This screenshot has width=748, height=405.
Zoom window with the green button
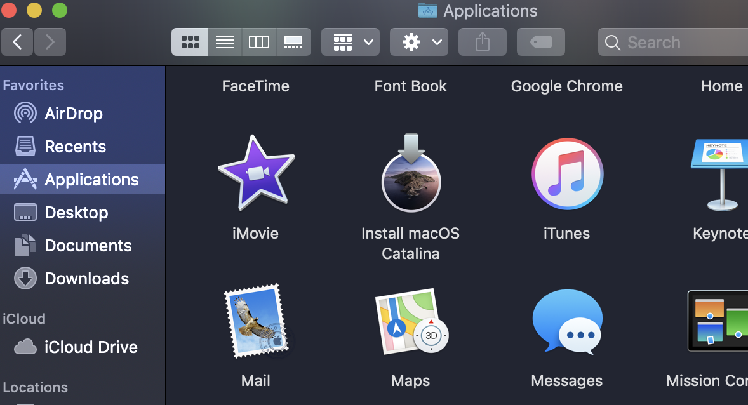click(x=60, y=10)
